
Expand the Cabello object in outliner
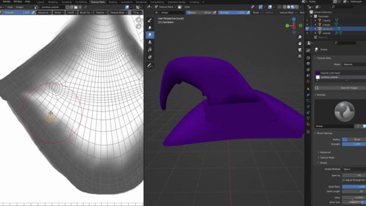point(315,21)
